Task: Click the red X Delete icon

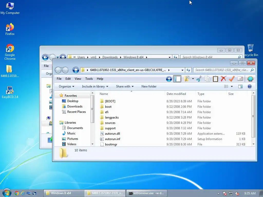Action: pos(223,79)
